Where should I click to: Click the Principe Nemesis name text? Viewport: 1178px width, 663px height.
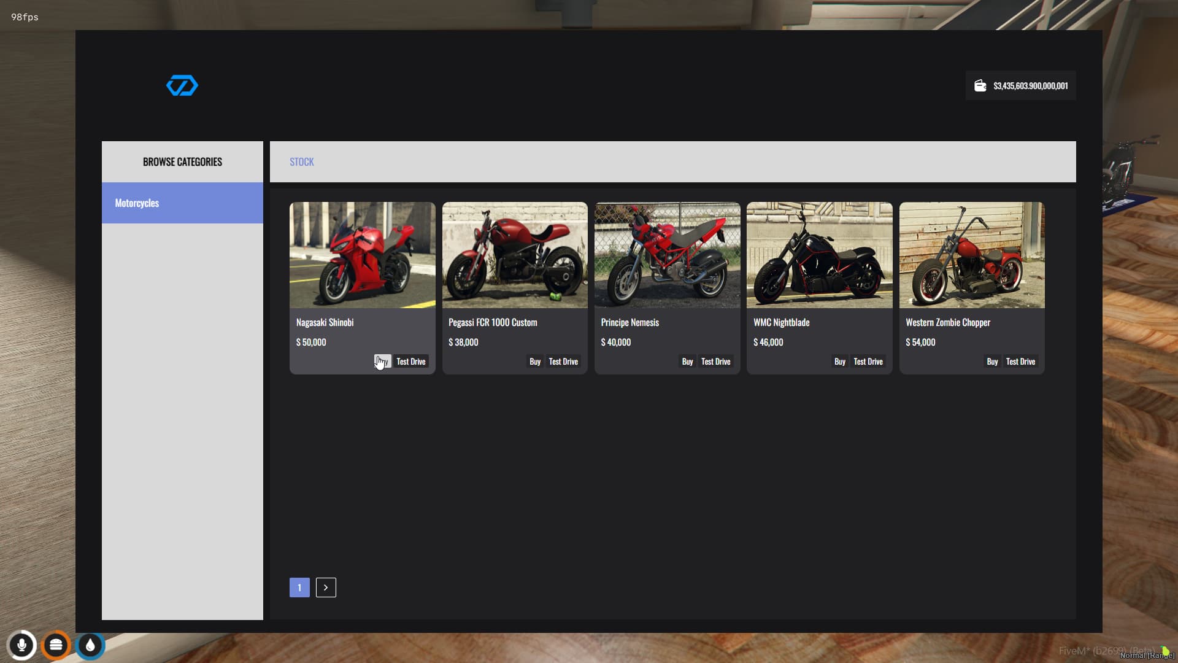629,322
